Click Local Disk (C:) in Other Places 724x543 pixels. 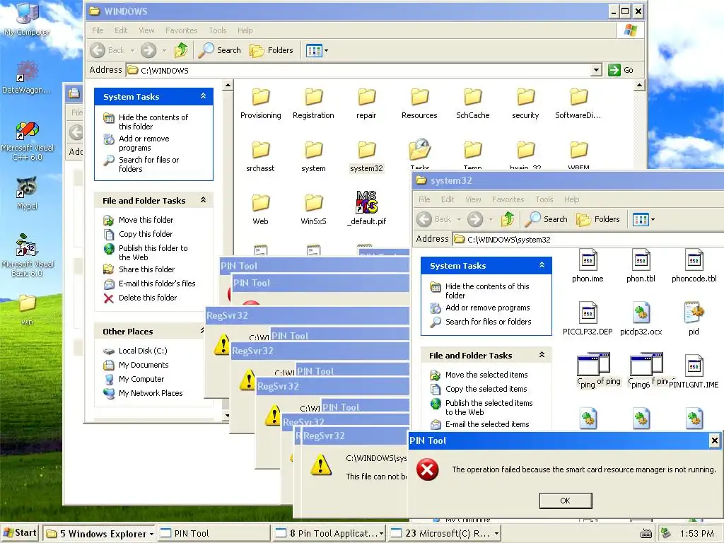pyautogui.click(x=143, y=351)
